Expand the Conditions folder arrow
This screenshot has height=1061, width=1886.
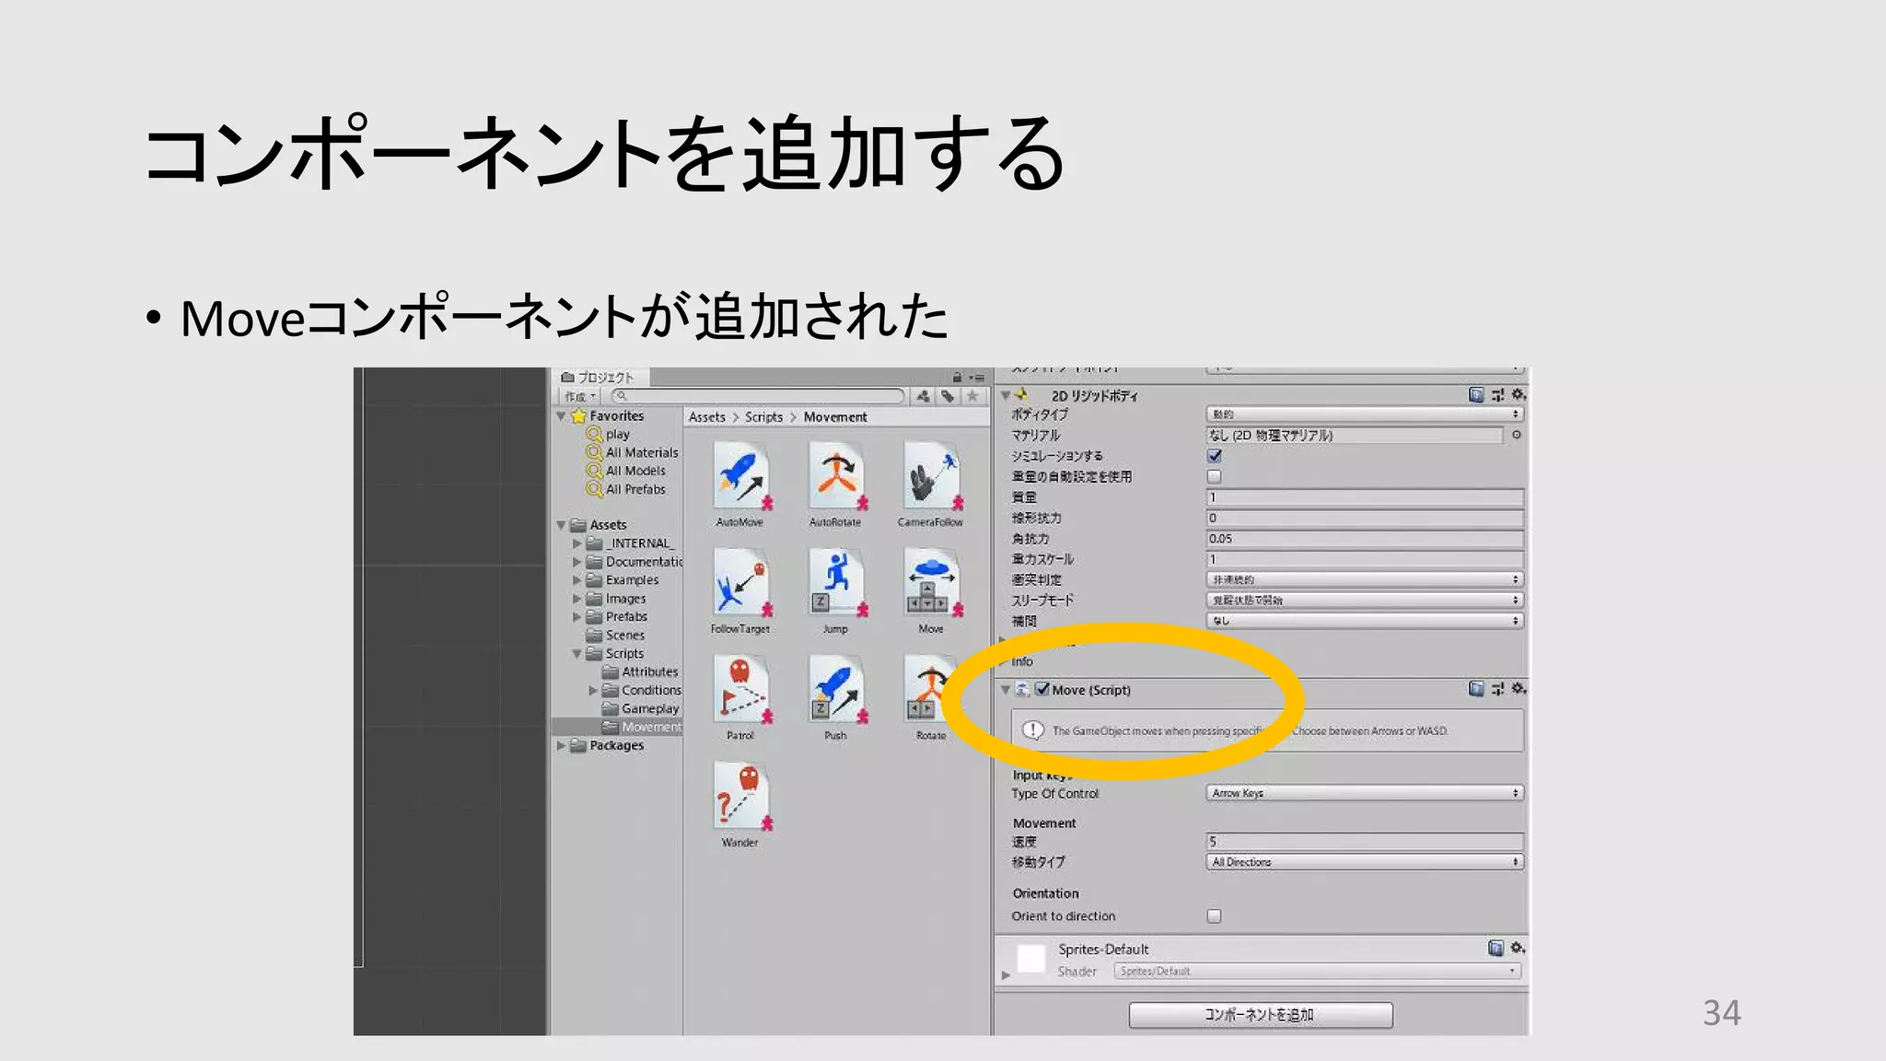pyautogui.click(x=593, y=690)
